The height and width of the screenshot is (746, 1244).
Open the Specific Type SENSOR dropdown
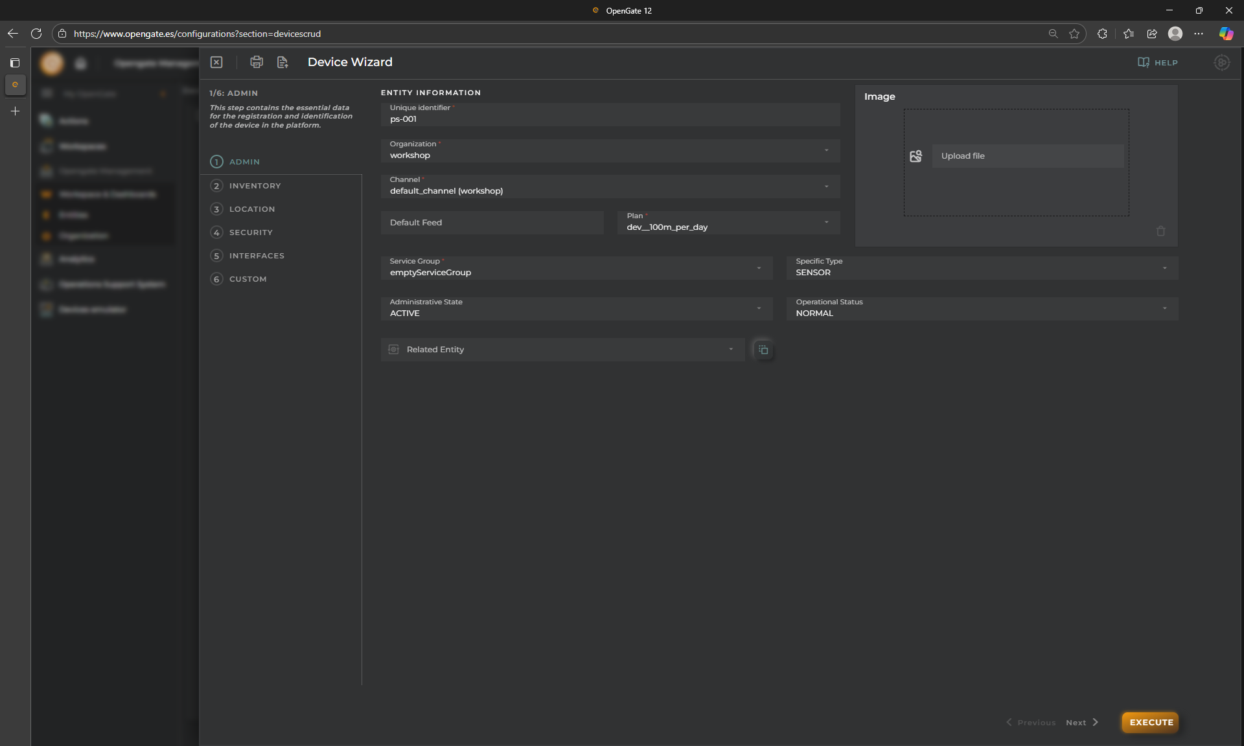[x=1164, y=268]
